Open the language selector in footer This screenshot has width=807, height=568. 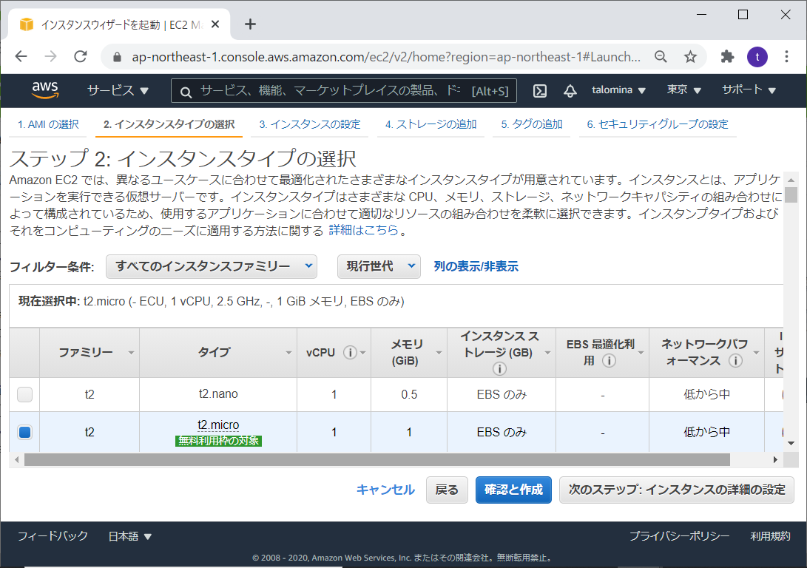pyautogui.click(x=129, y=536)
